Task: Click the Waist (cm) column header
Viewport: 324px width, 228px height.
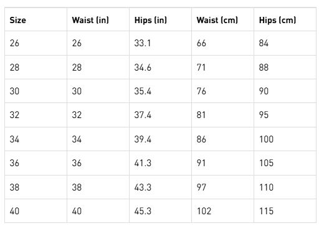Action: (x=217, y=20)
